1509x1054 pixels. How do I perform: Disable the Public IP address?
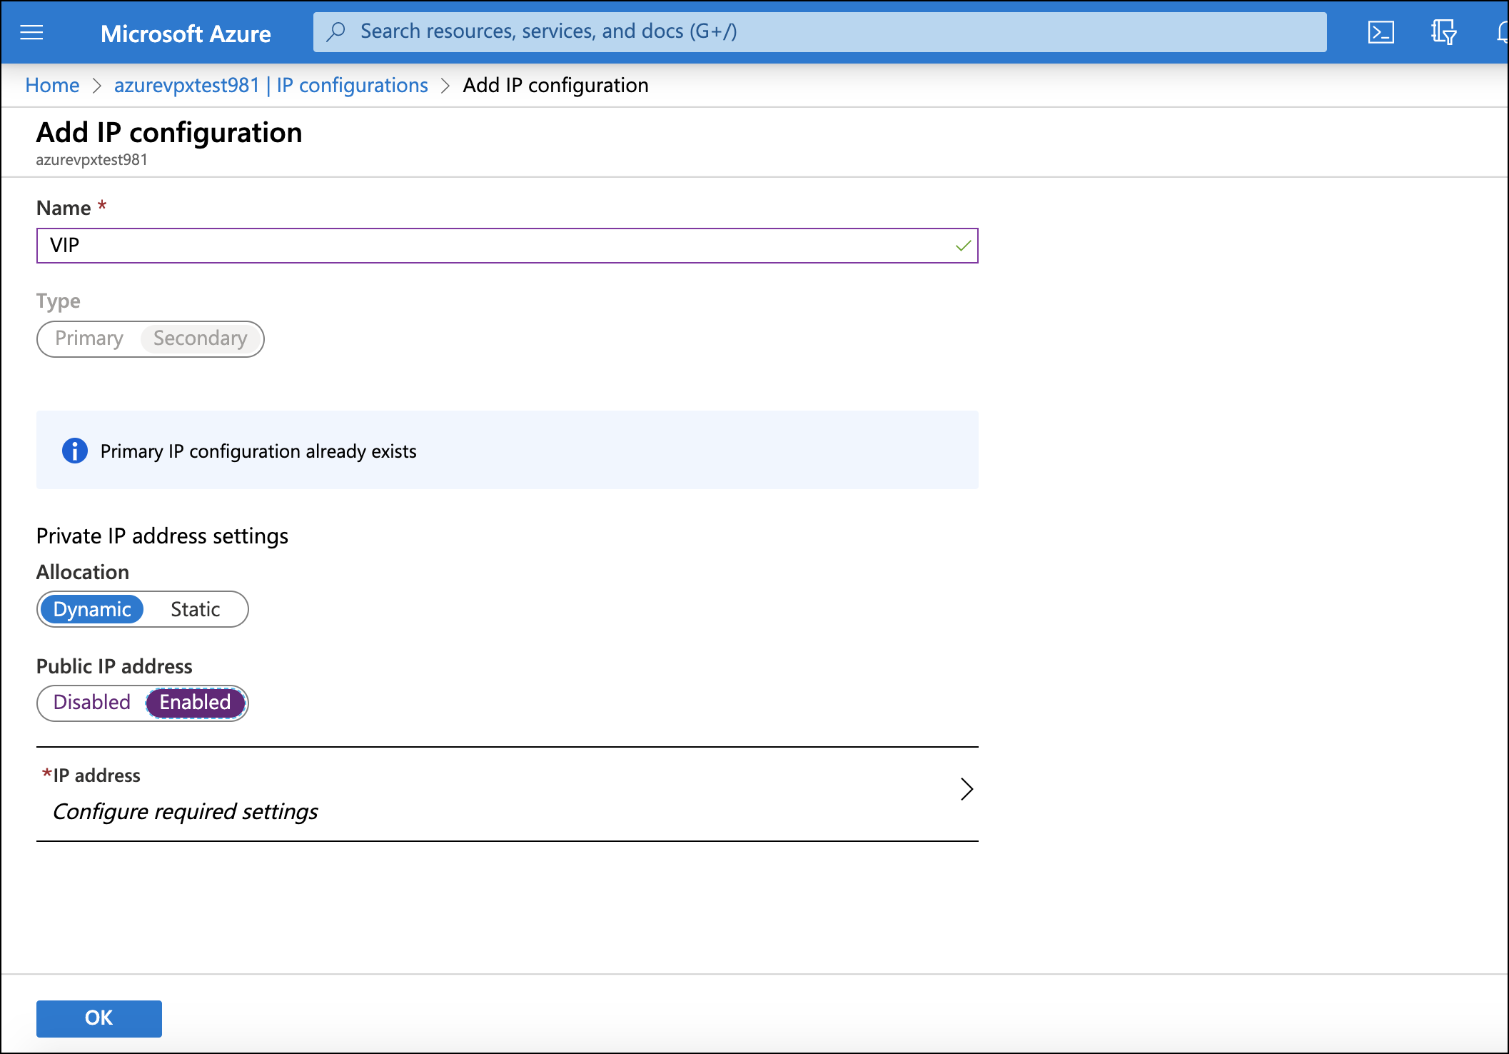click(x=92, y=703)
